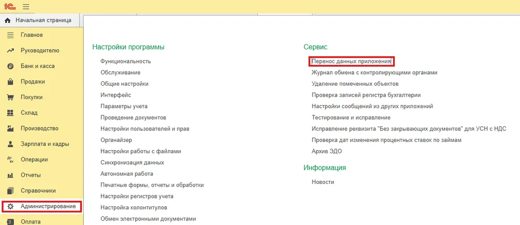Open the Операции section
The image size is (520, 225).
[34, 160]
